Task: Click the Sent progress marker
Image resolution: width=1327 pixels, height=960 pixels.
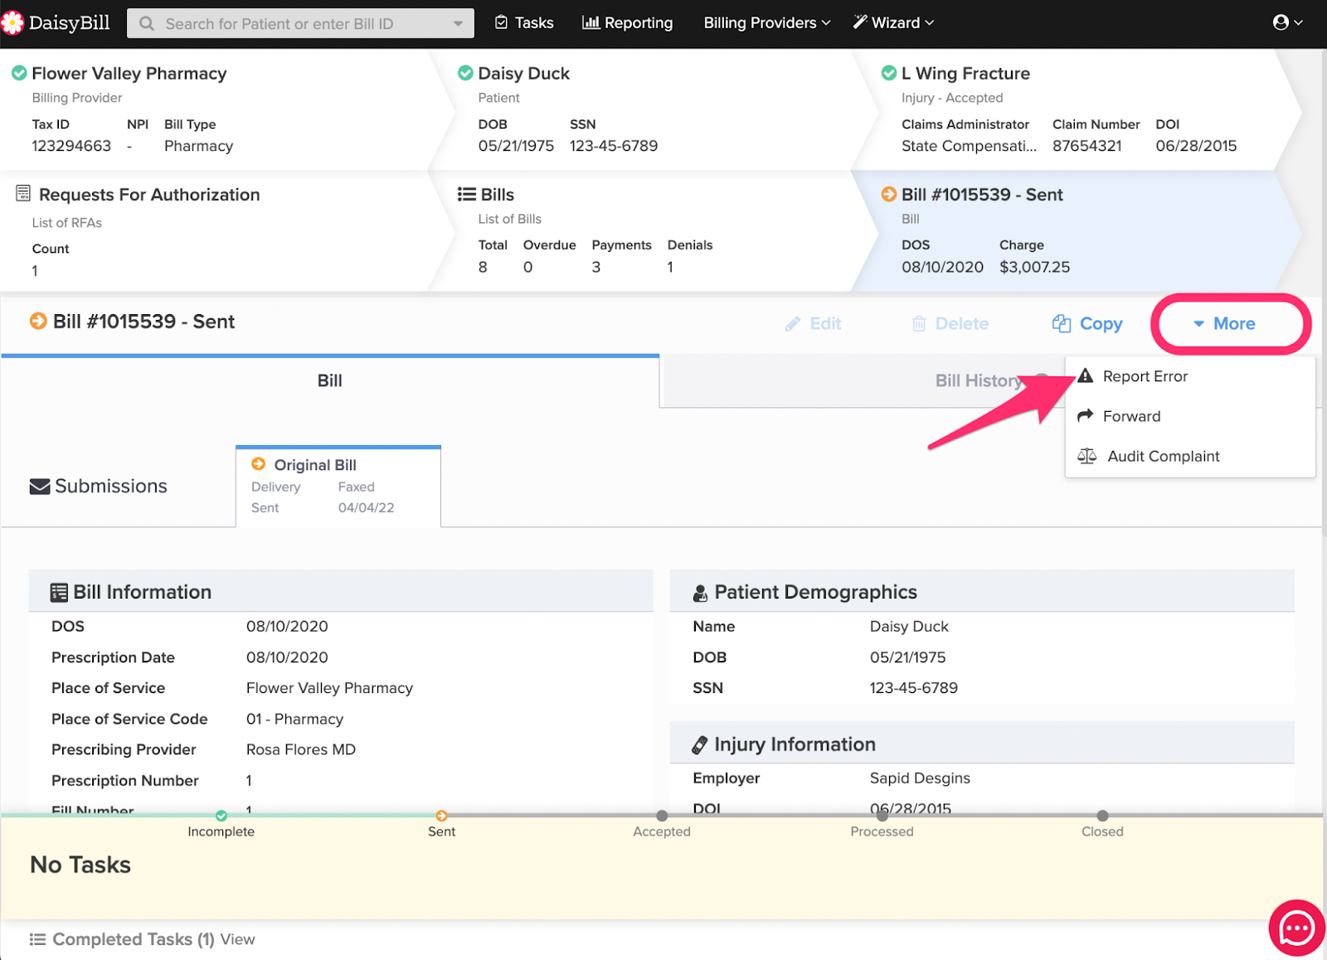Action: tap(442, 816)
